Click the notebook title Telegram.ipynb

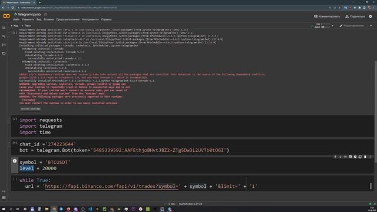[29, 14]
